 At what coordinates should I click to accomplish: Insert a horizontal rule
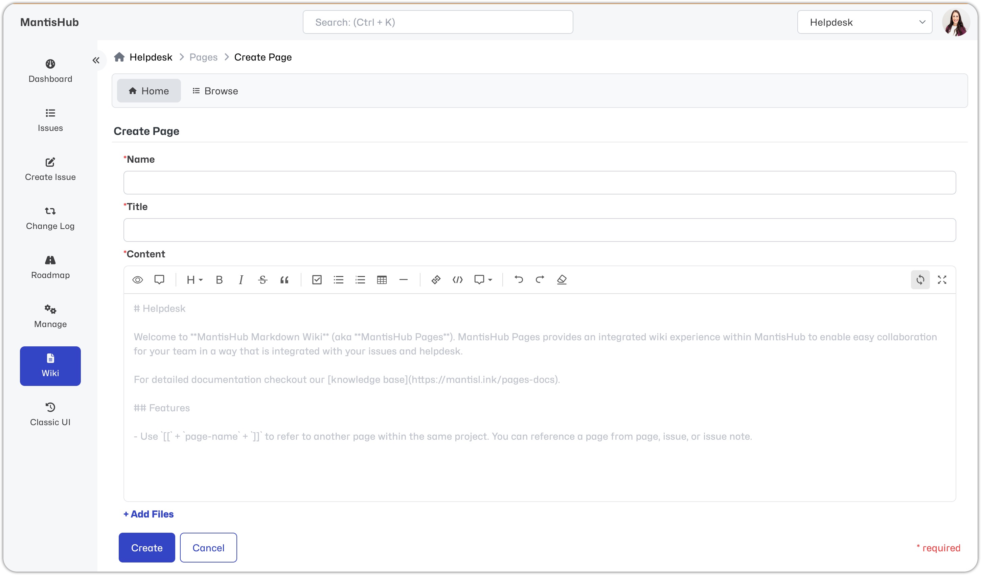tap(404, 280)
